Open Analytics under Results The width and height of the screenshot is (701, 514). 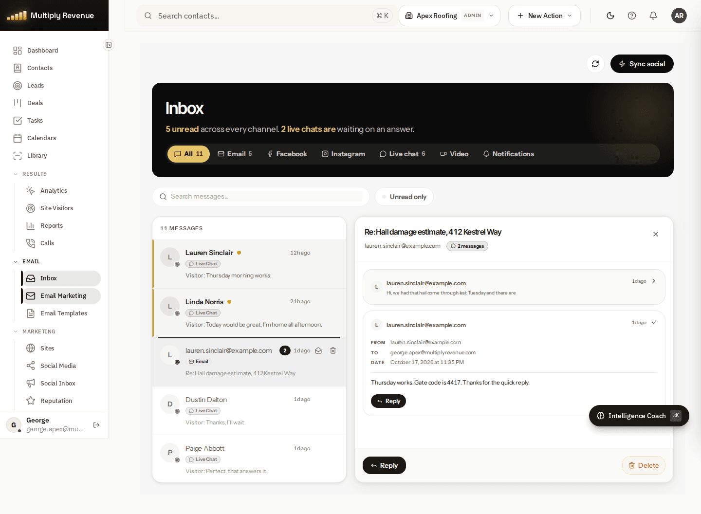(61, 191)
